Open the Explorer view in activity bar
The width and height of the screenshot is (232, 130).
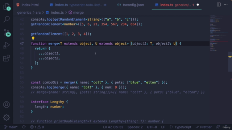coord(7,6)
